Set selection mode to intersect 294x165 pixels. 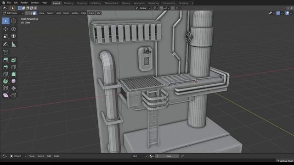pyautogui.click(x=35, y=8)
